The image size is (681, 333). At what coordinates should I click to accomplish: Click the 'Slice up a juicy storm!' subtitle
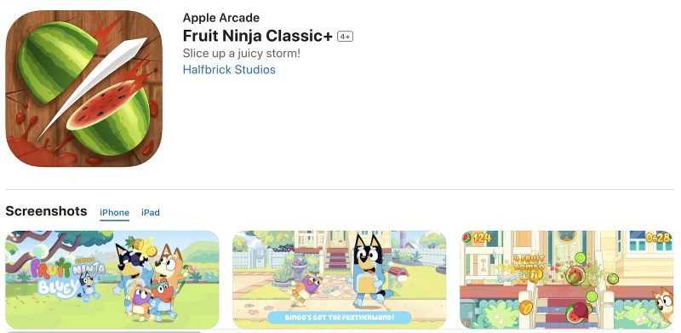pos(242,54)
